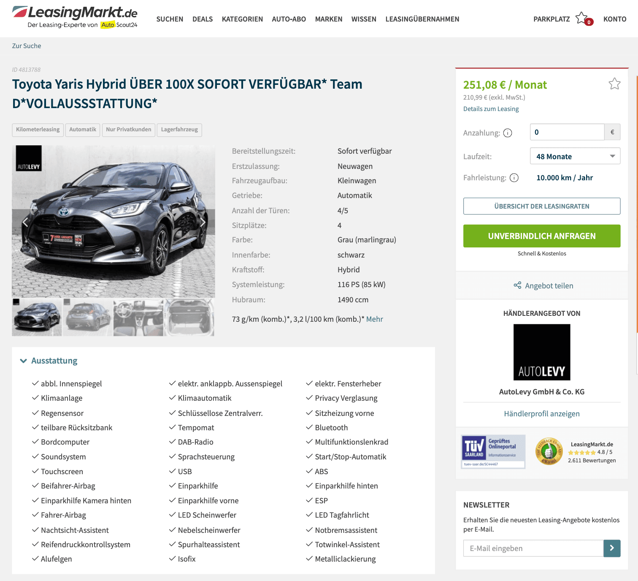Go to next car photo arrow
Viewport: 638px width, 581px height.
203,222
